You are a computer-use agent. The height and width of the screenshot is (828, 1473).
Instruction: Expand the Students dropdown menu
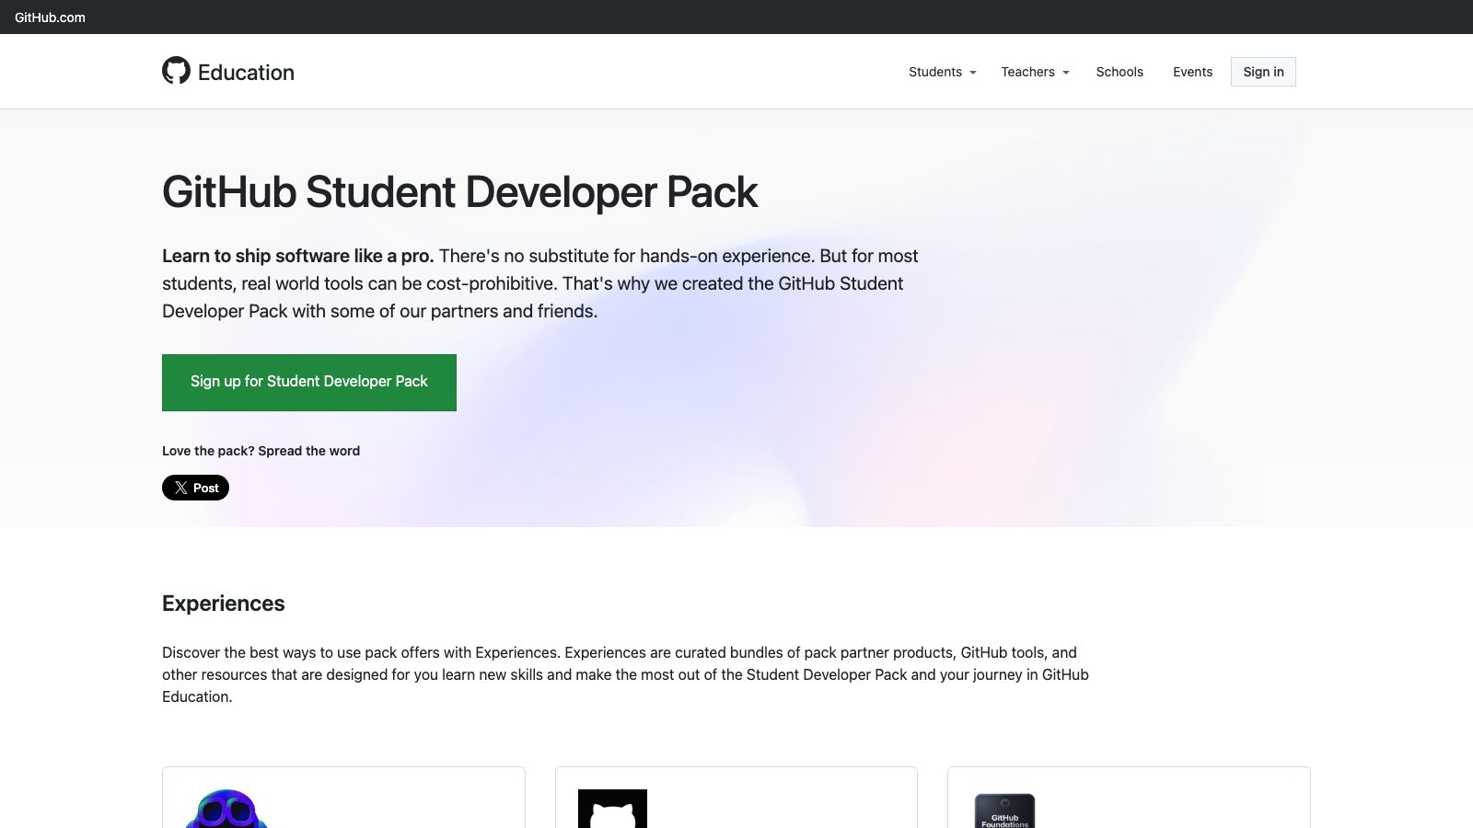(x=943, y=72)
